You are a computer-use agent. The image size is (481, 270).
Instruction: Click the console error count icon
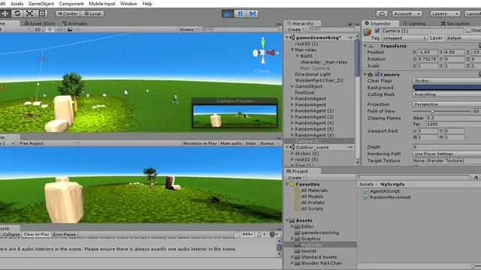pyautogui.click(x=272, y=235)
